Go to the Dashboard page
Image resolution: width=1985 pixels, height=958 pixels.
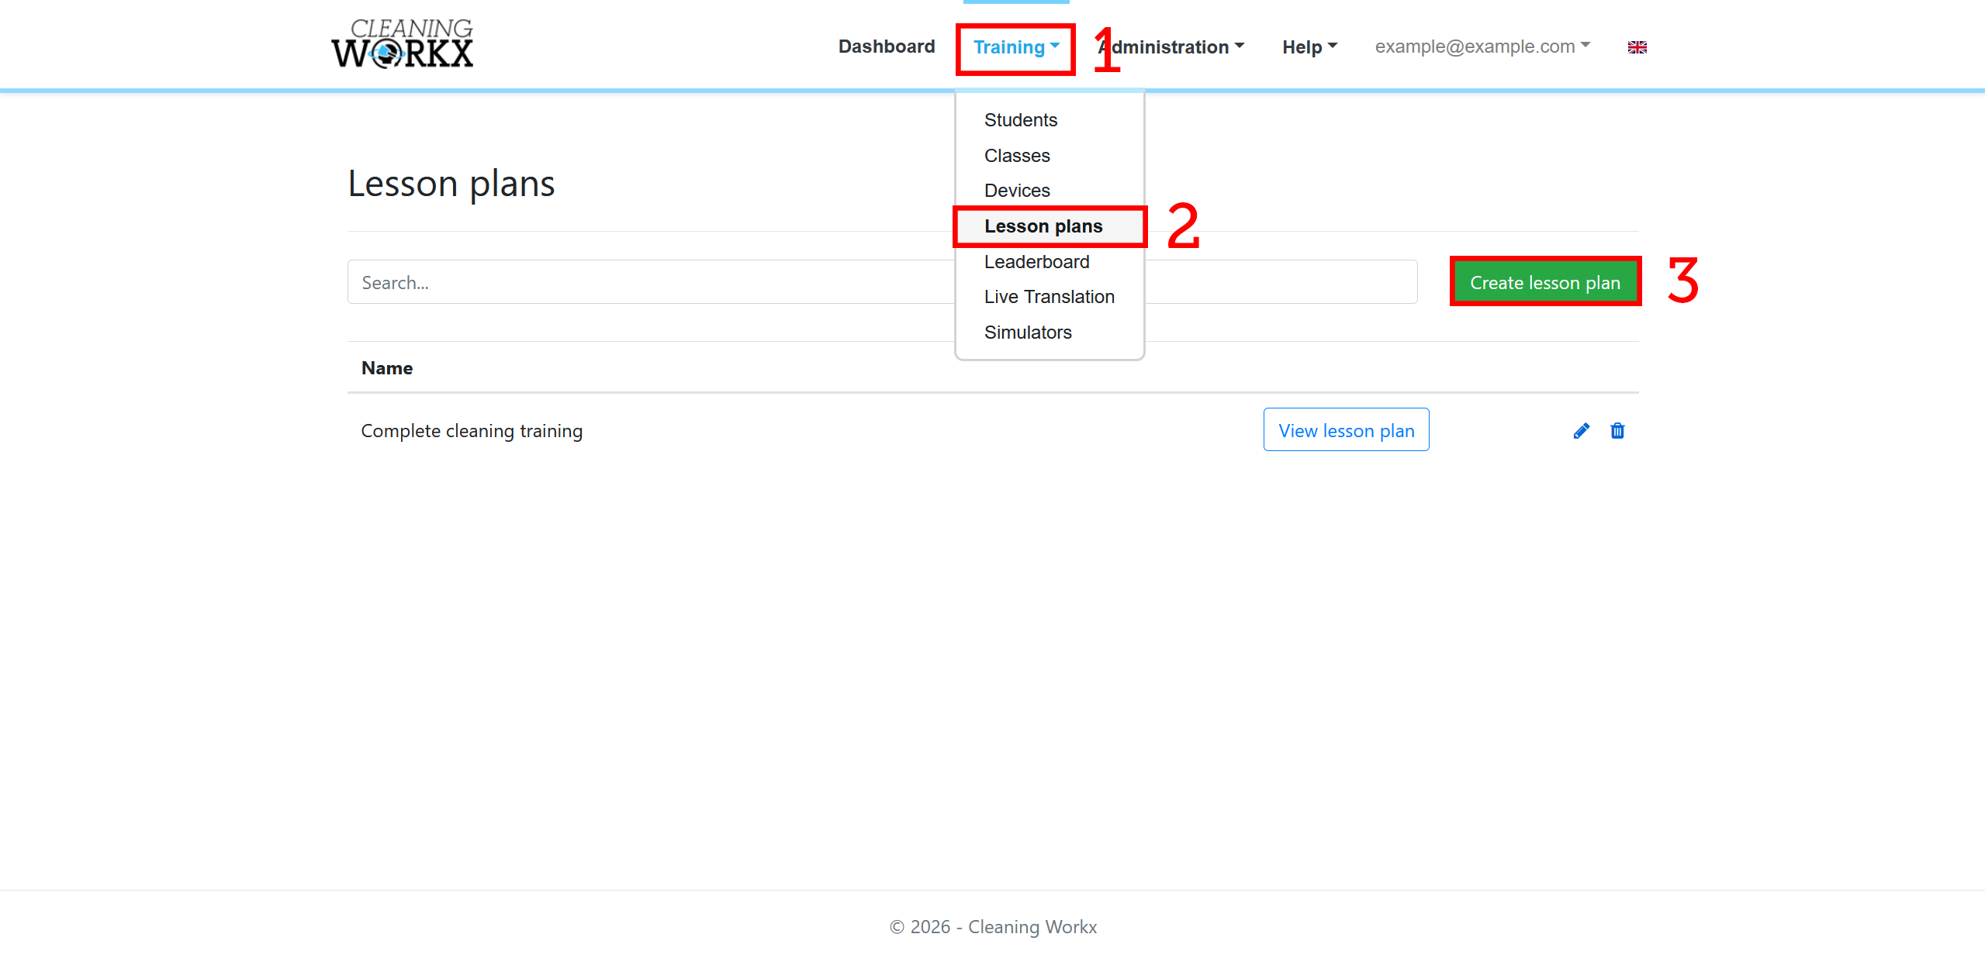(x=887, y=47)
